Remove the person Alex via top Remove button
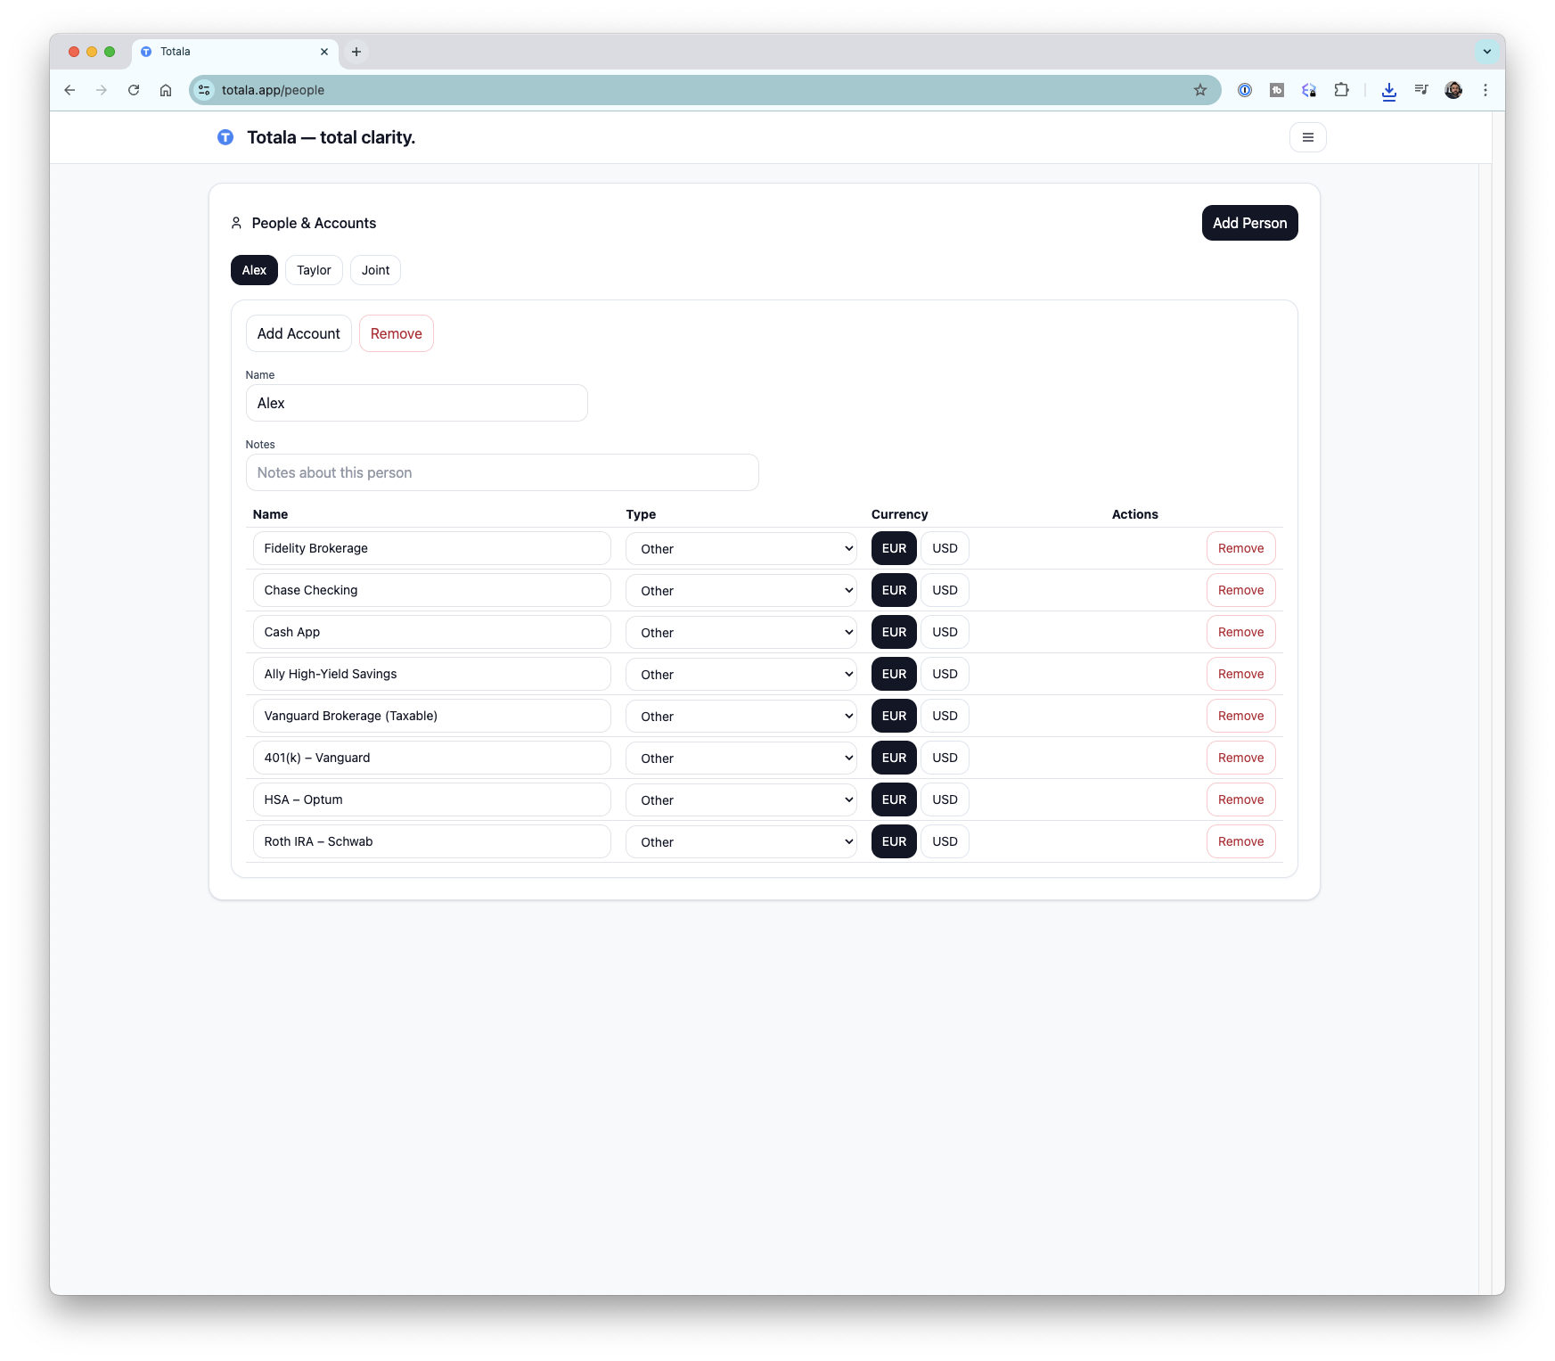 397,333
